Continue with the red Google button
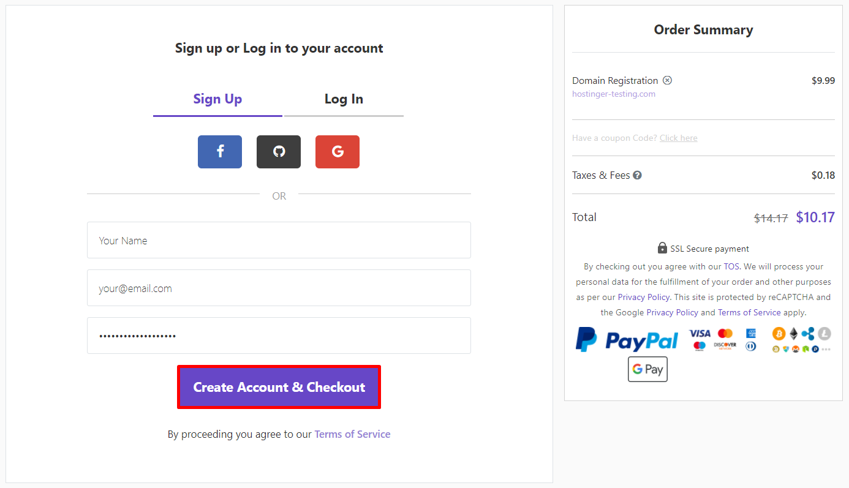The width and height of the screenshot is (849, 488). point(338,151)
